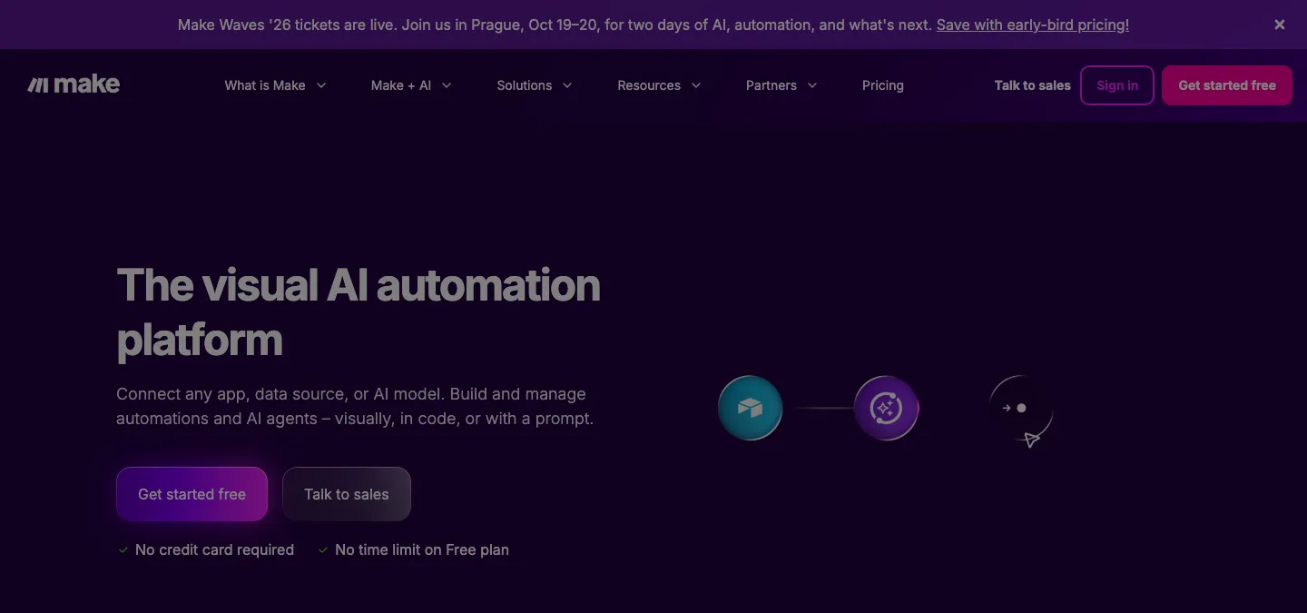1307x613 pixels.
Task: Click the dark arrow-dot node icon
Action: click(x=1021, y=408)
